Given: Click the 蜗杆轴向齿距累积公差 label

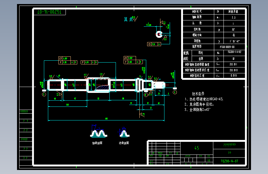Looking at the screenshot, I should click(197, 70).
